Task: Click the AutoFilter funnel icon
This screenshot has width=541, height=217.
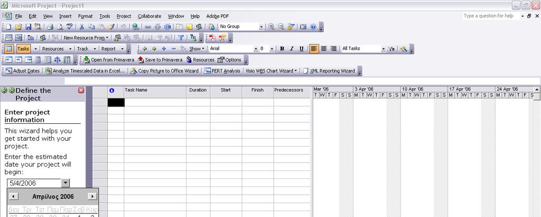Action: tap(181, 38)
